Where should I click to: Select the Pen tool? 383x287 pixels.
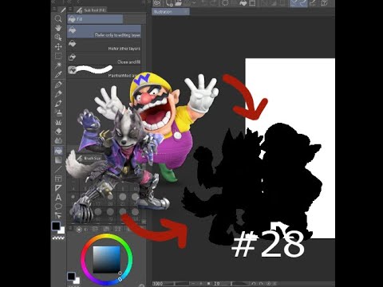point(58,85)
